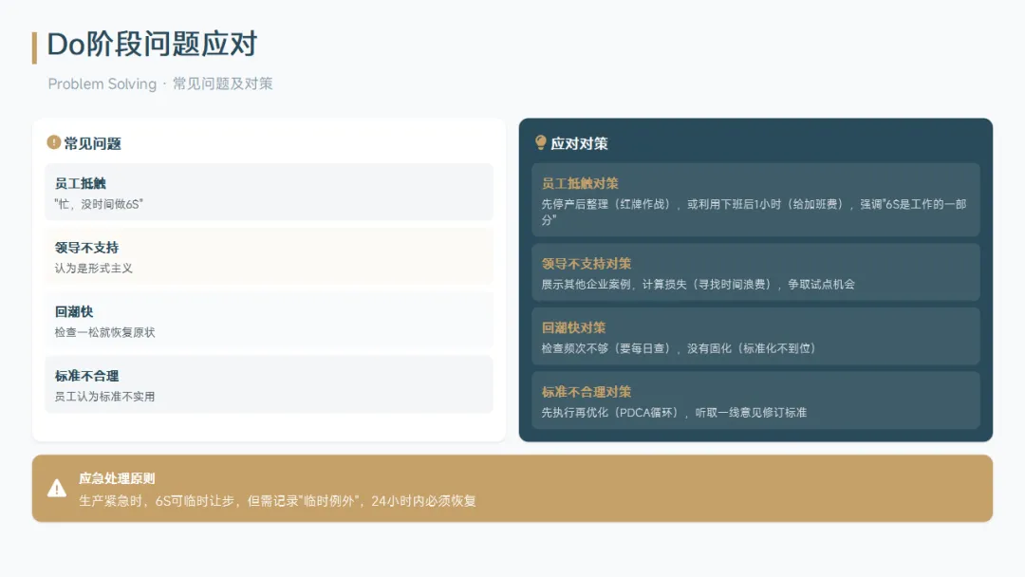This screenshot has height=577, width=1025.
Task: Select the 标准不合理 problem title
Action: 87,376
